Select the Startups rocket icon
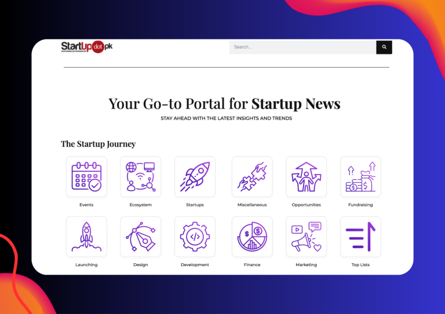This screenshot has width=445, height=314. [195, 177]
